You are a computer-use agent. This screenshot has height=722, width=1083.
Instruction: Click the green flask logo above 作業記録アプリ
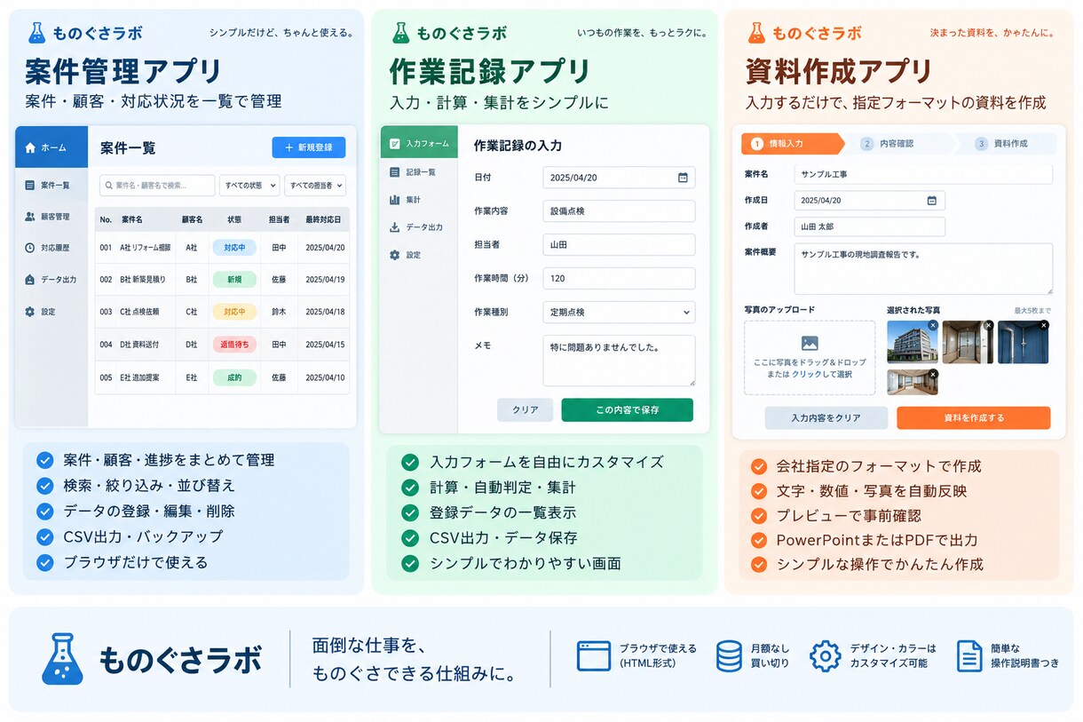(x=401, y=33)
